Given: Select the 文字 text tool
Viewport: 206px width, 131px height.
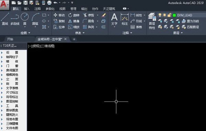Looking at the screenshot, I should pyautogui.click(x=114, y=19).
